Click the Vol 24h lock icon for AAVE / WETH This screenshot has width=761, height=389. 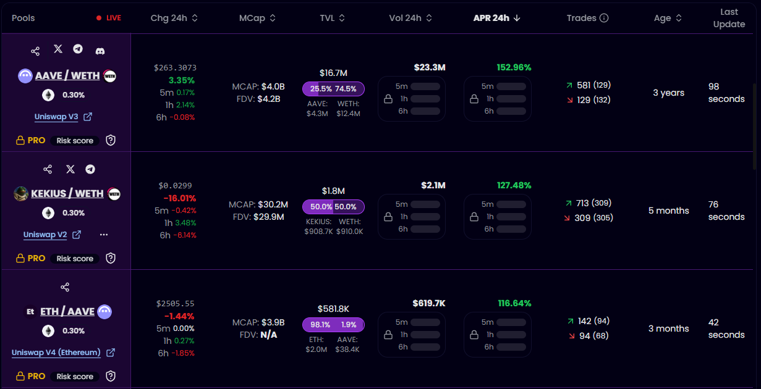tap(388, 99)
